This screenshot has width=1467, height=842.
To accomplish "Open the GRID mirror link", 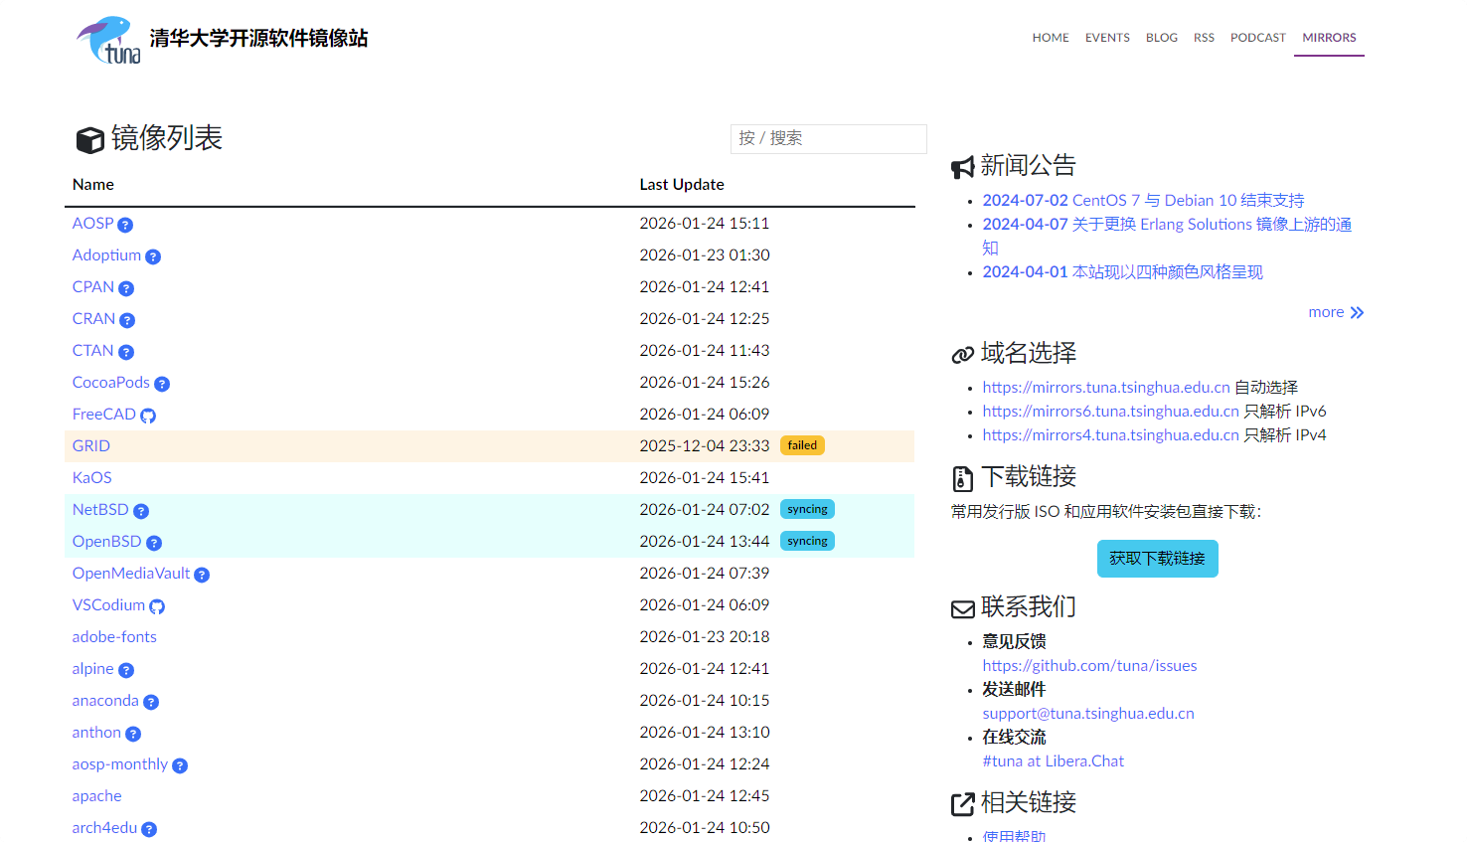I will [x=91, y=446].
